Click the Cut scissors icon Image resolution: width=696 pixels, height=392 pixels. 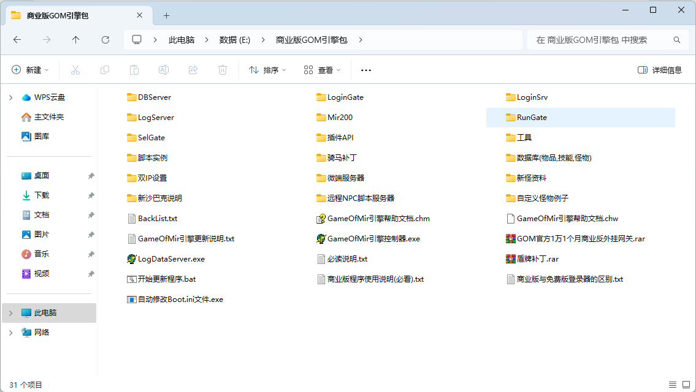[x=75, y=70]
